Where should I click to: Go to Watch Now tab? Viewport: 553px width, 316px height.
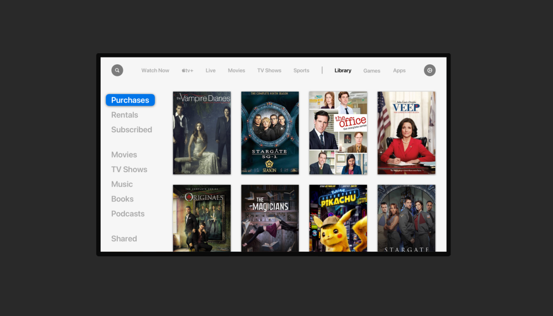(155, 71)
